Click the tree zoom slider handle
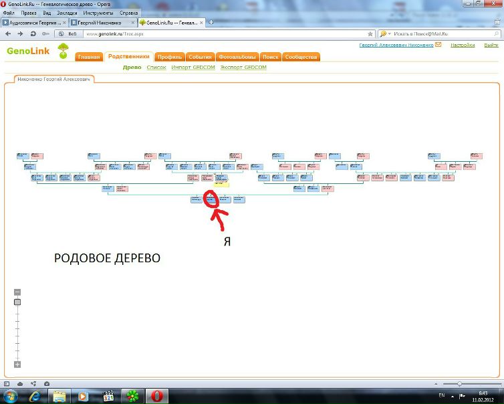 (17, 302)
